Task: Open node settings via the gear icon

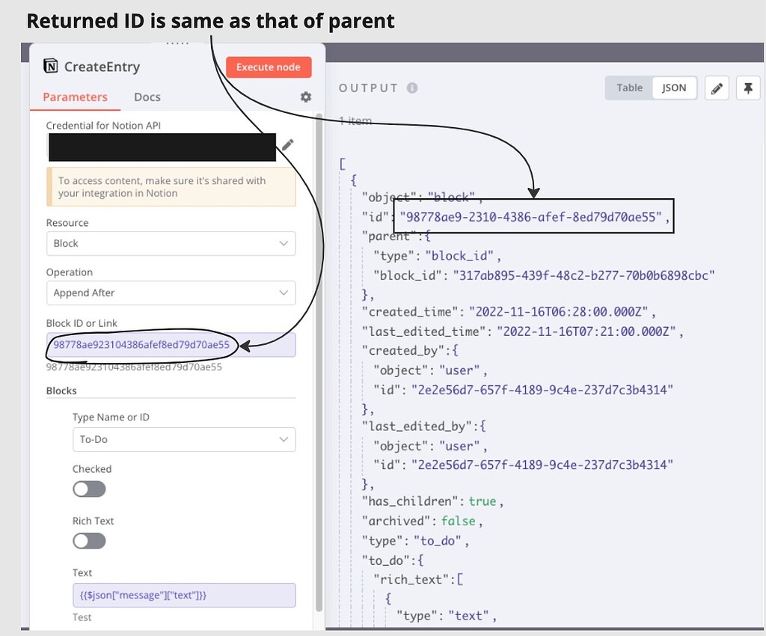Action: (x=305, y=97)
